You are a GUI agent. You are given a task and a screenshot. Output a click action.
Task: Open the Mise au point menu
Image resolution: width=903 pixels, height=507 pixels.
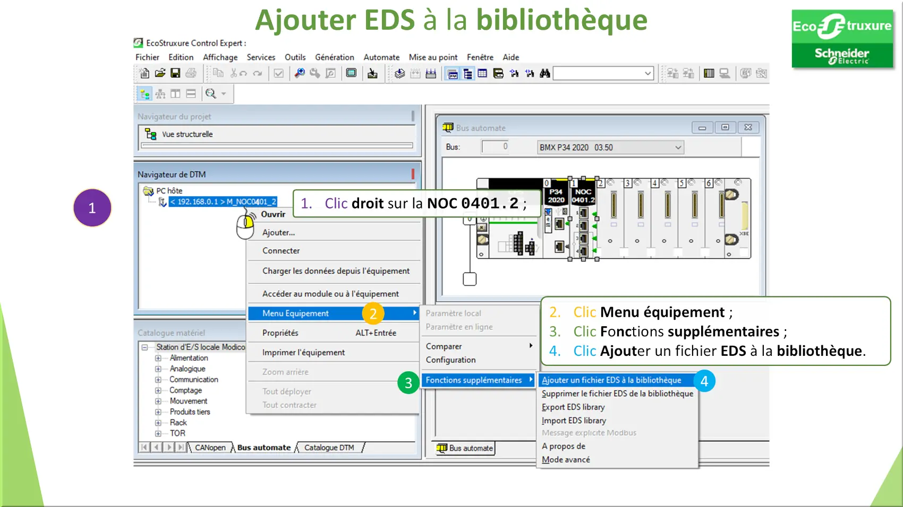tap(433, 57)
